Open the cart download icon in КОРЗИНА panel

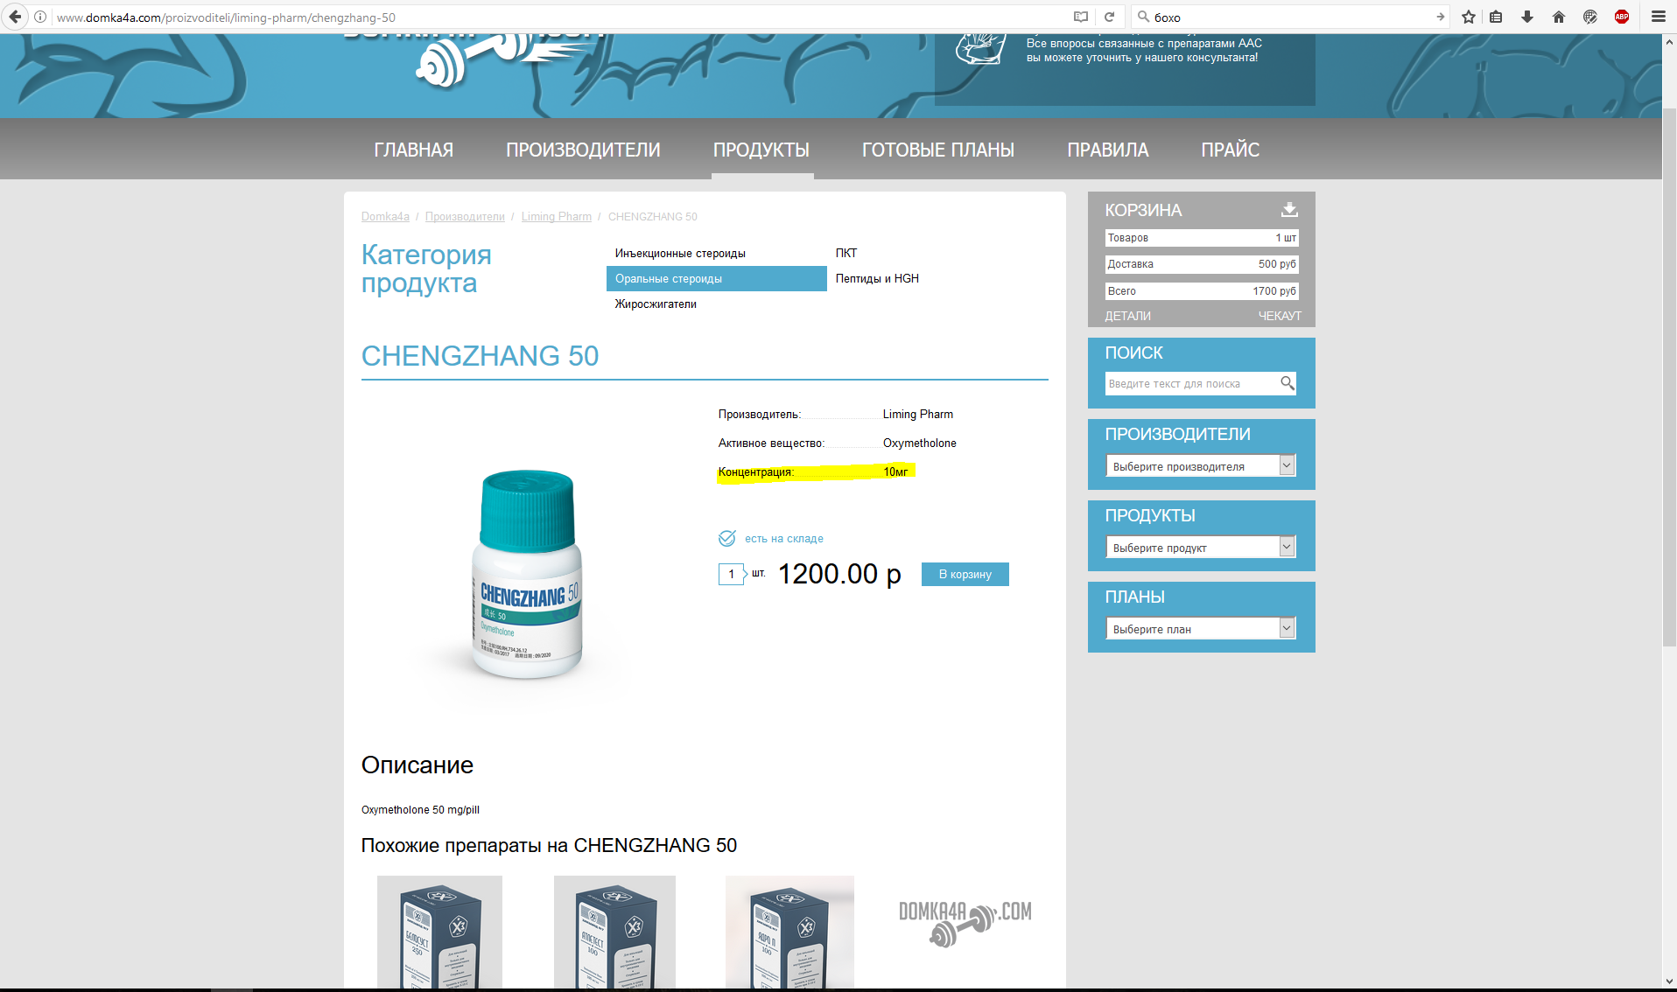coord(1288,209)
